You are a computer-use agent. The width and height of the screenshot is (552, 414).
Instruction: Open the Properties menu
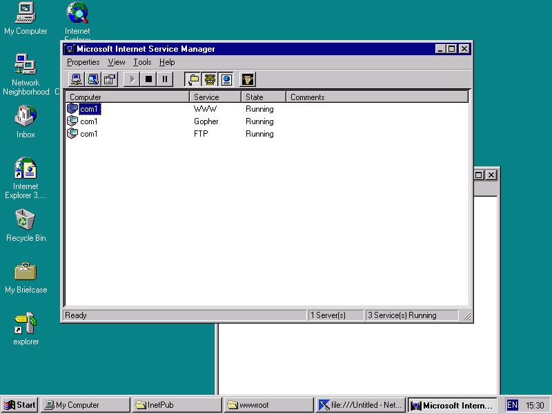pos(83,62)
